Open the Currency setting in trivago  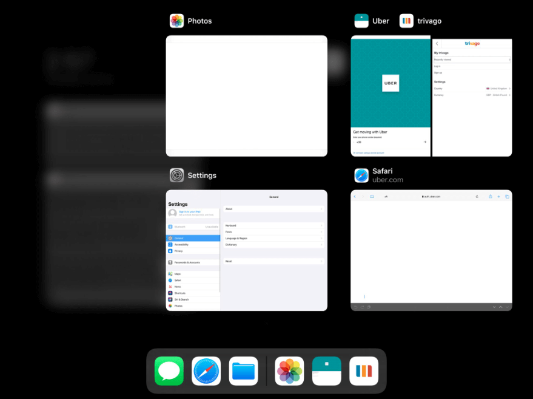point(472,95)
